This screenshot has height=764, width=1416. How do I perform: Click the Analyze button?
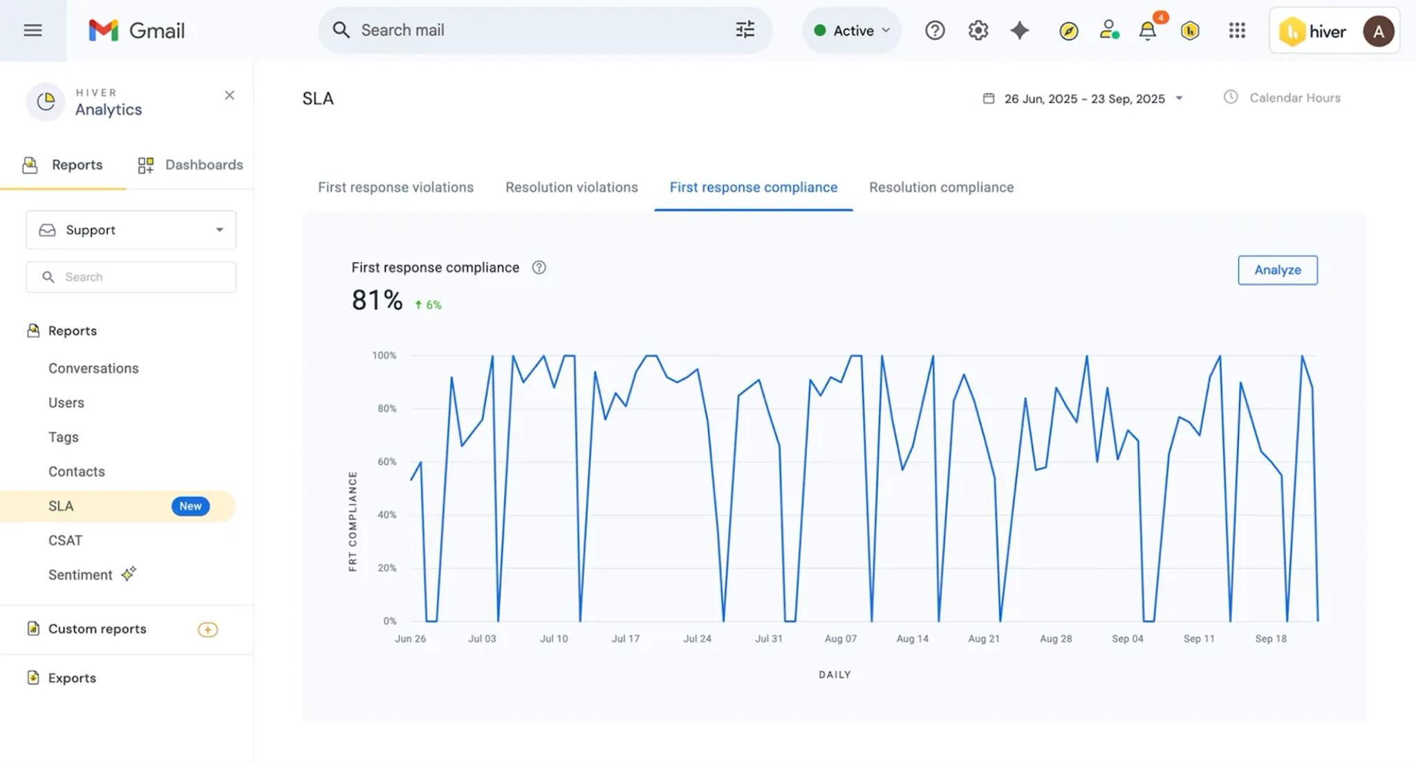click(x=1277, y=270)
